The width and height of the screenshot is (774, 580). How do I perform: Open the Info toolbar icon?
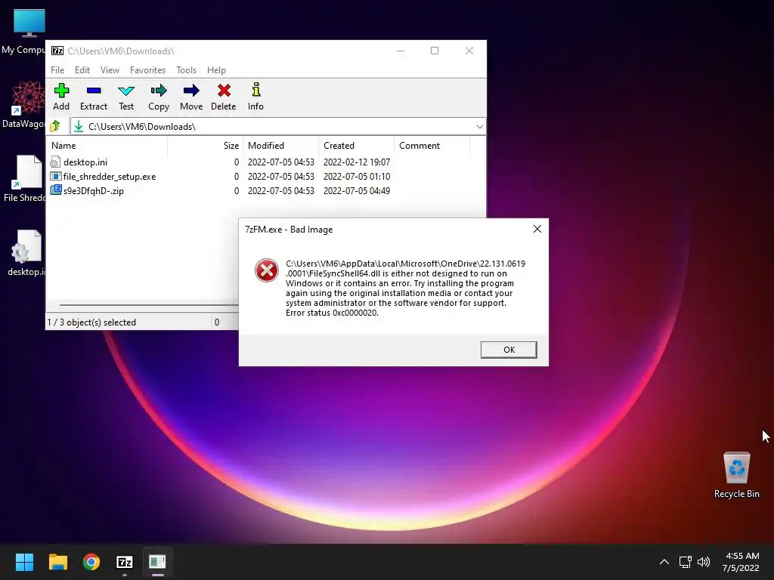[255, 97]
